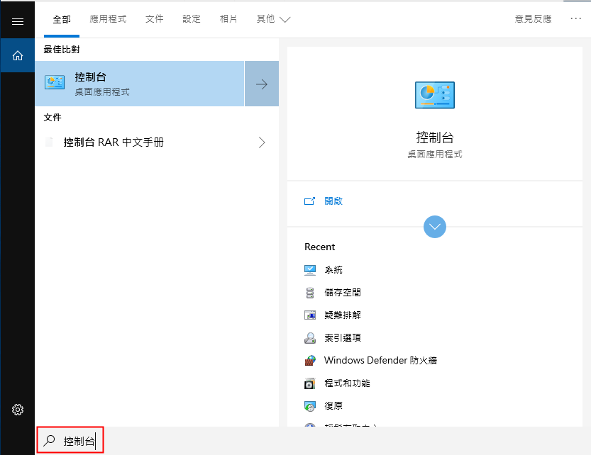
Task: Click the 儲存空間 disk icon
Action: click(310, 293)
